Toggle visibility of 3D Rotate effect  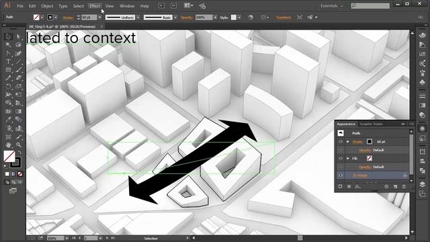(341, 175)
